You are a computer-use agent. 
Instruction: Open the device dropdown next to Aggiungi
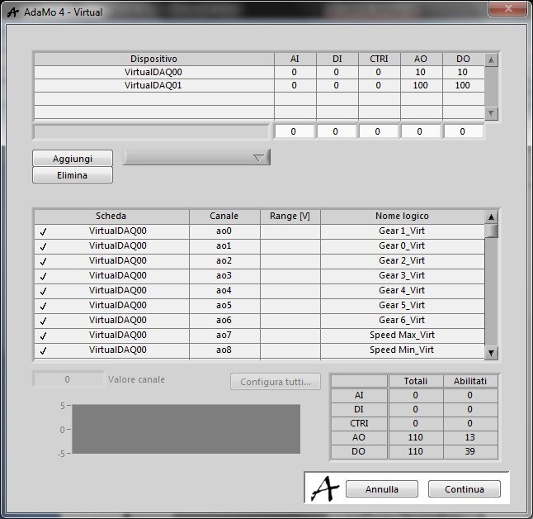(196, 158)
